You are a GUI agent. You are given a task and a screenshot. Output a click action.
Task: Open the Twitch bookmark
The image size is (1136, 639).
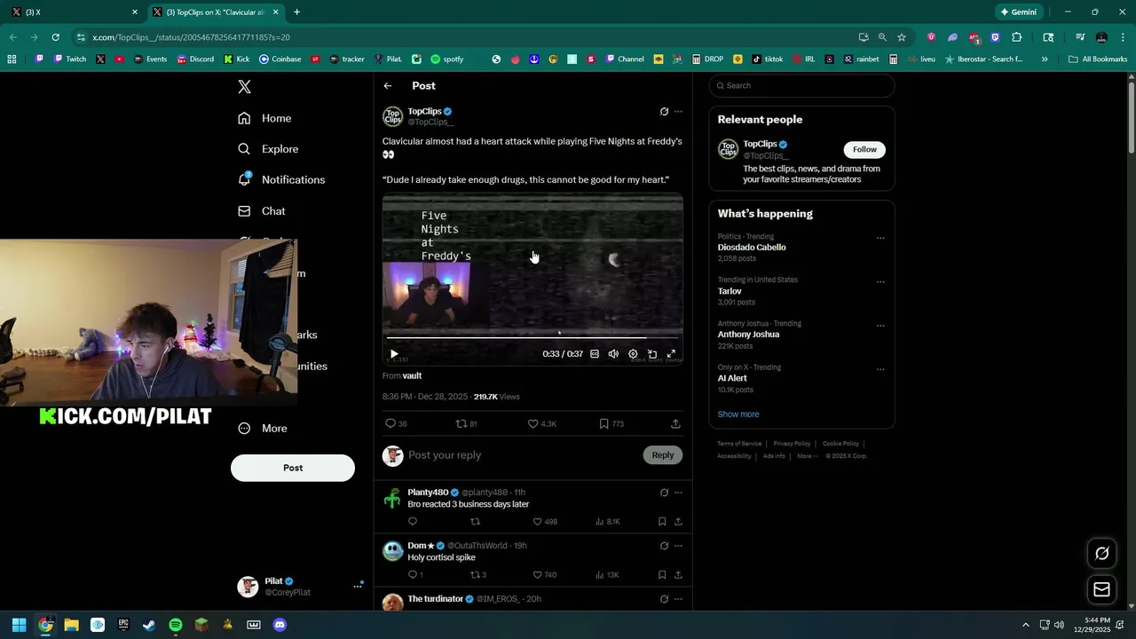[x=70, y=59]
